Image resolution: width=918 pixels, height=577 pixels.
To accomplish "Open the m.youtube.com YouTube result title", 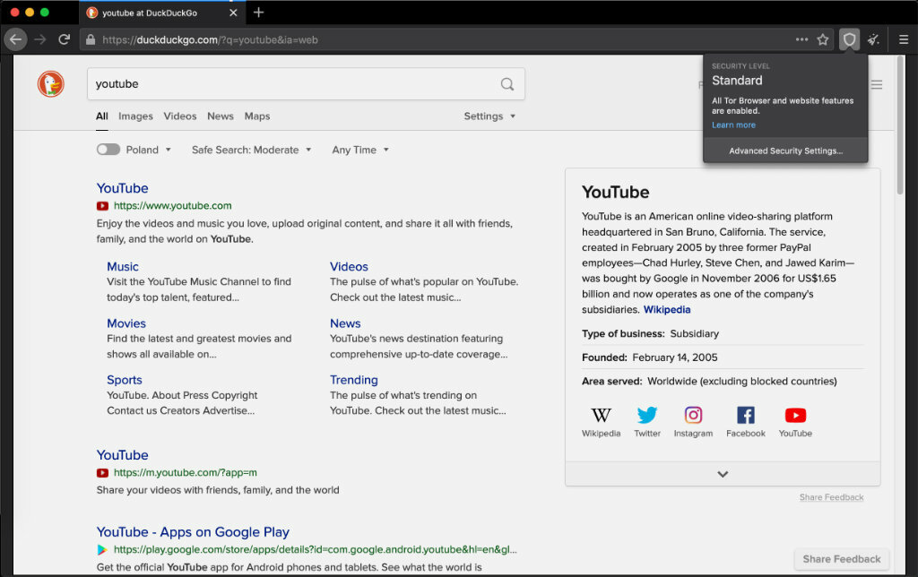I will coord(122,455).
